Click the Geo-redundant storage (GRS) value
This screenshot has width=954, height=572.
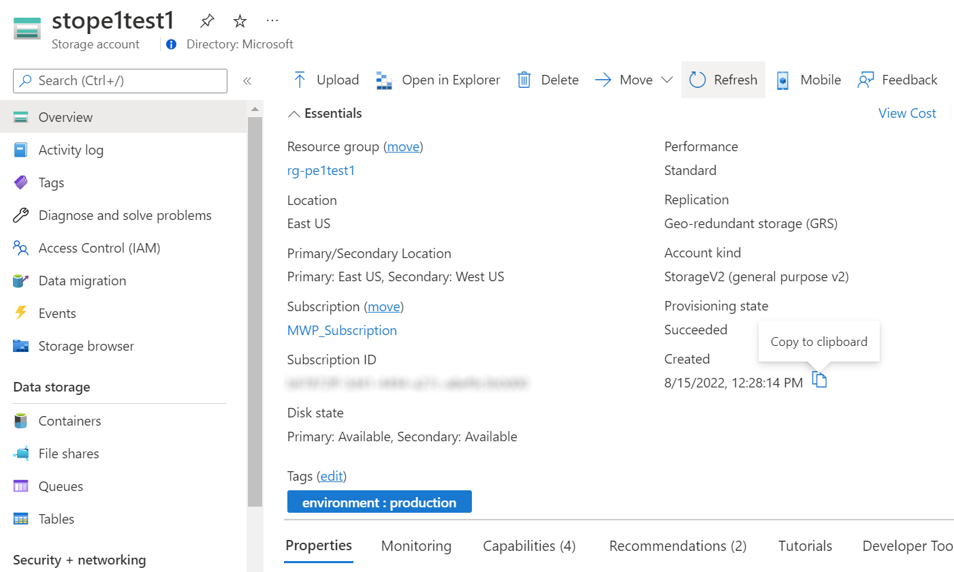[x=751, y=223]
